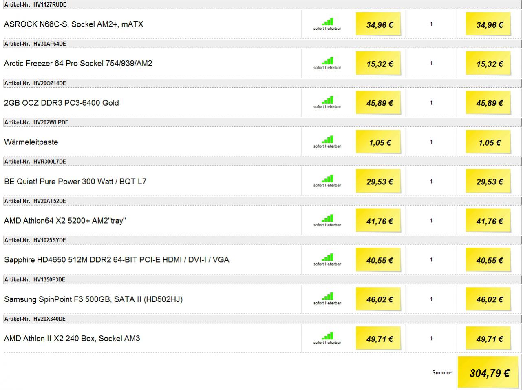Select article number HV20X340DE

coord(49,319)
